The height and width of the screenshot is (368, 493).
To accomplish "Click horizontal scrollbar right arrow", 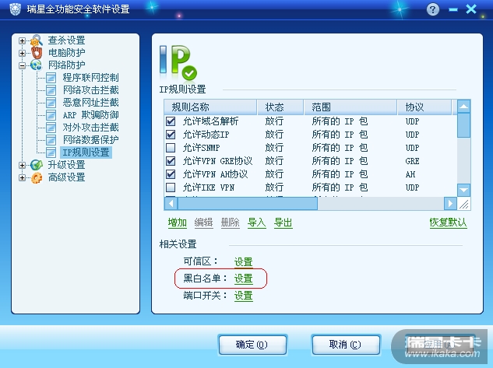I will pos(450,204).
